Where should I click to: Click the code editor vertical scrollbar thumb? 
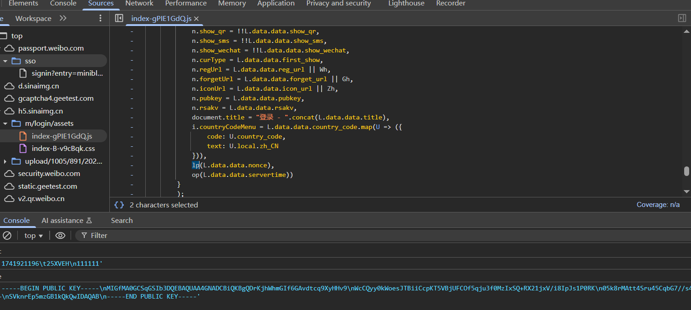(686, 171)
